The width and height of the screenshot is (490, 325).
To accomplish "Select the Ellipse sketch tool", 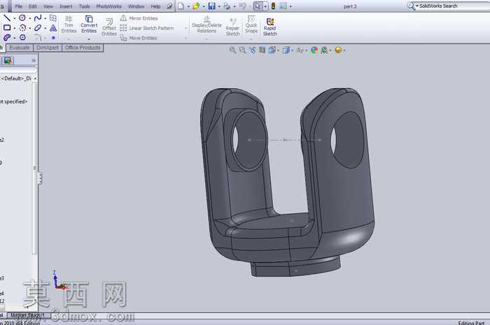I will click(x=38, y=28).
